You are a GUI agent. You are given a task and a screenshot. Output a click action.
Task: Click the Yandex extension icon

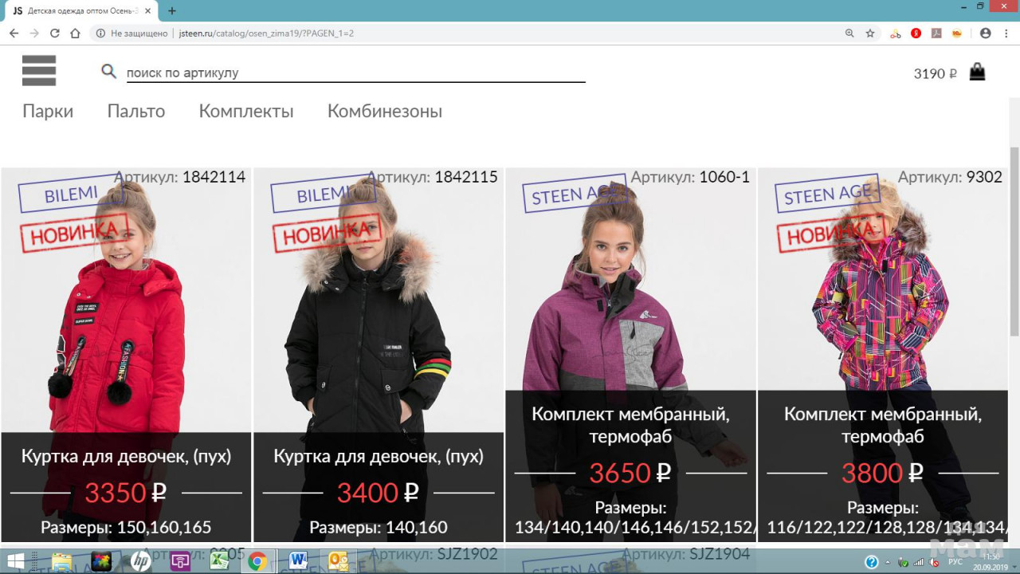pyautogui.click(x=916, y=33)
